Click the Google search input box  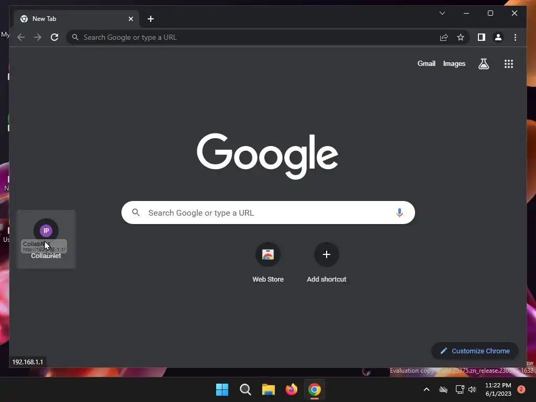coord(268,213)
